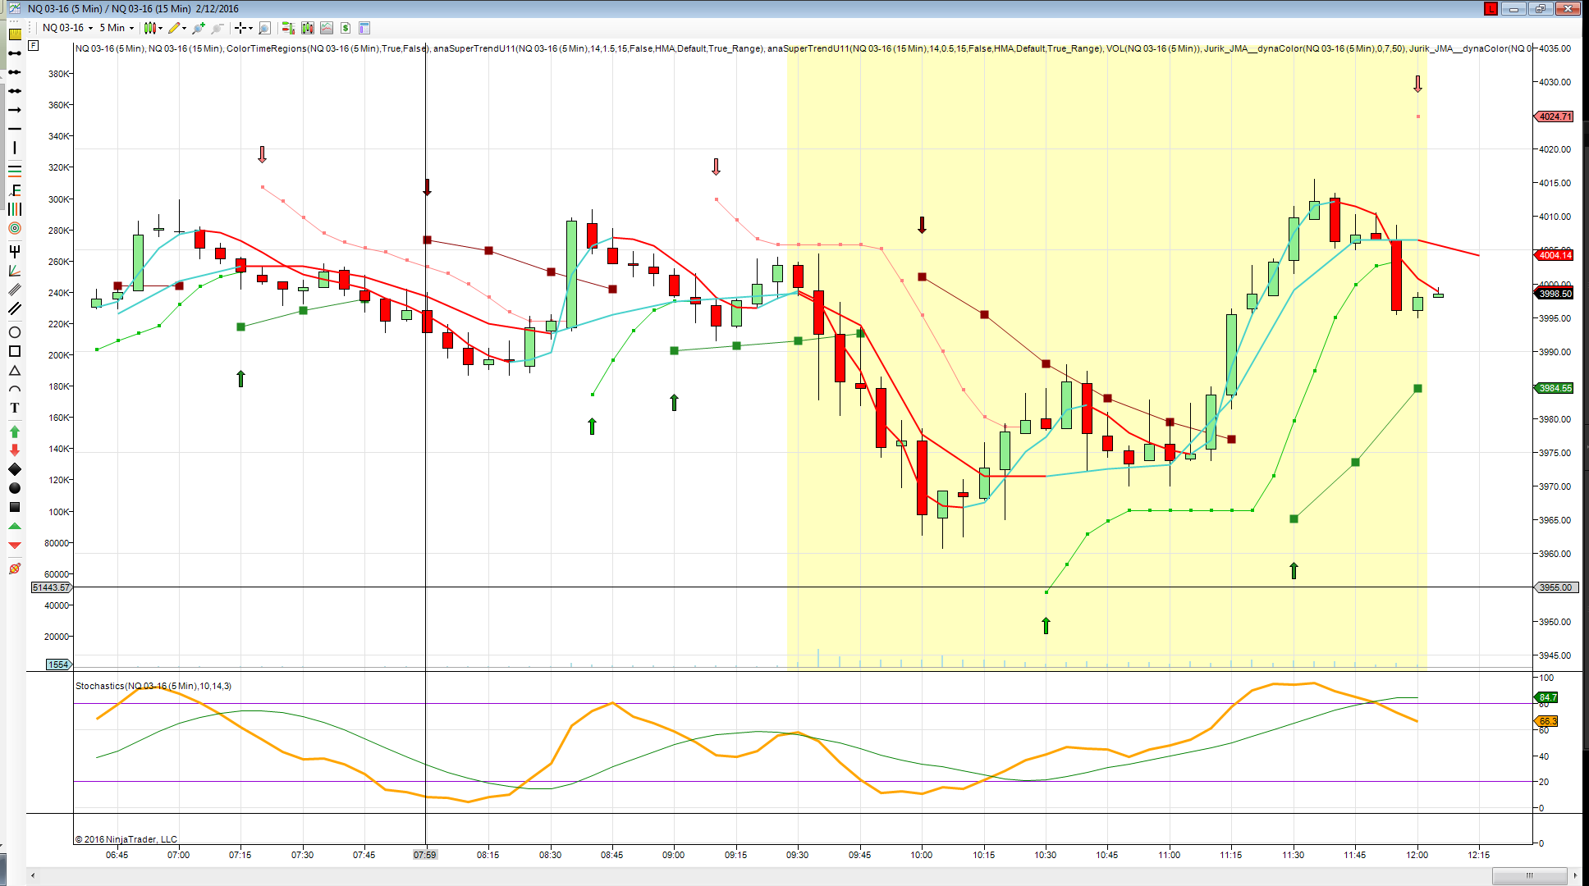Viewport: 1589px width, 886px height.
Task: Select the Horizontal Line drawing tool
Action: click(15, 129)
